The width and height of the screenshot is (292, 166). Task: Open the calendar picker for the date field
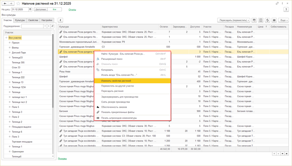coord(30,10)
